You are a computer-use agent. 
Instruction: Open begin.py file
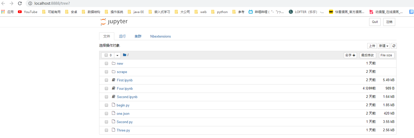(123, 105)
